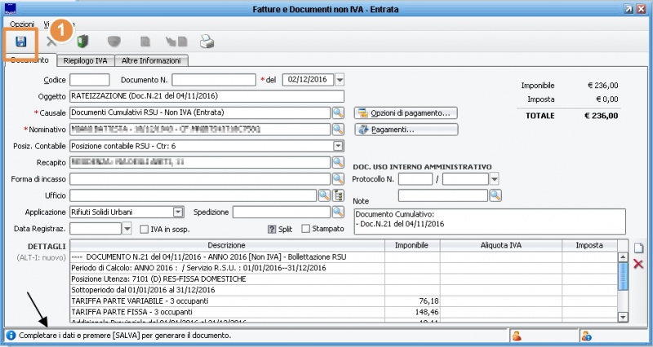653x347 pixels.
Task: Click the Nominativo lookup magnifier icon
Action: [338, 130]
